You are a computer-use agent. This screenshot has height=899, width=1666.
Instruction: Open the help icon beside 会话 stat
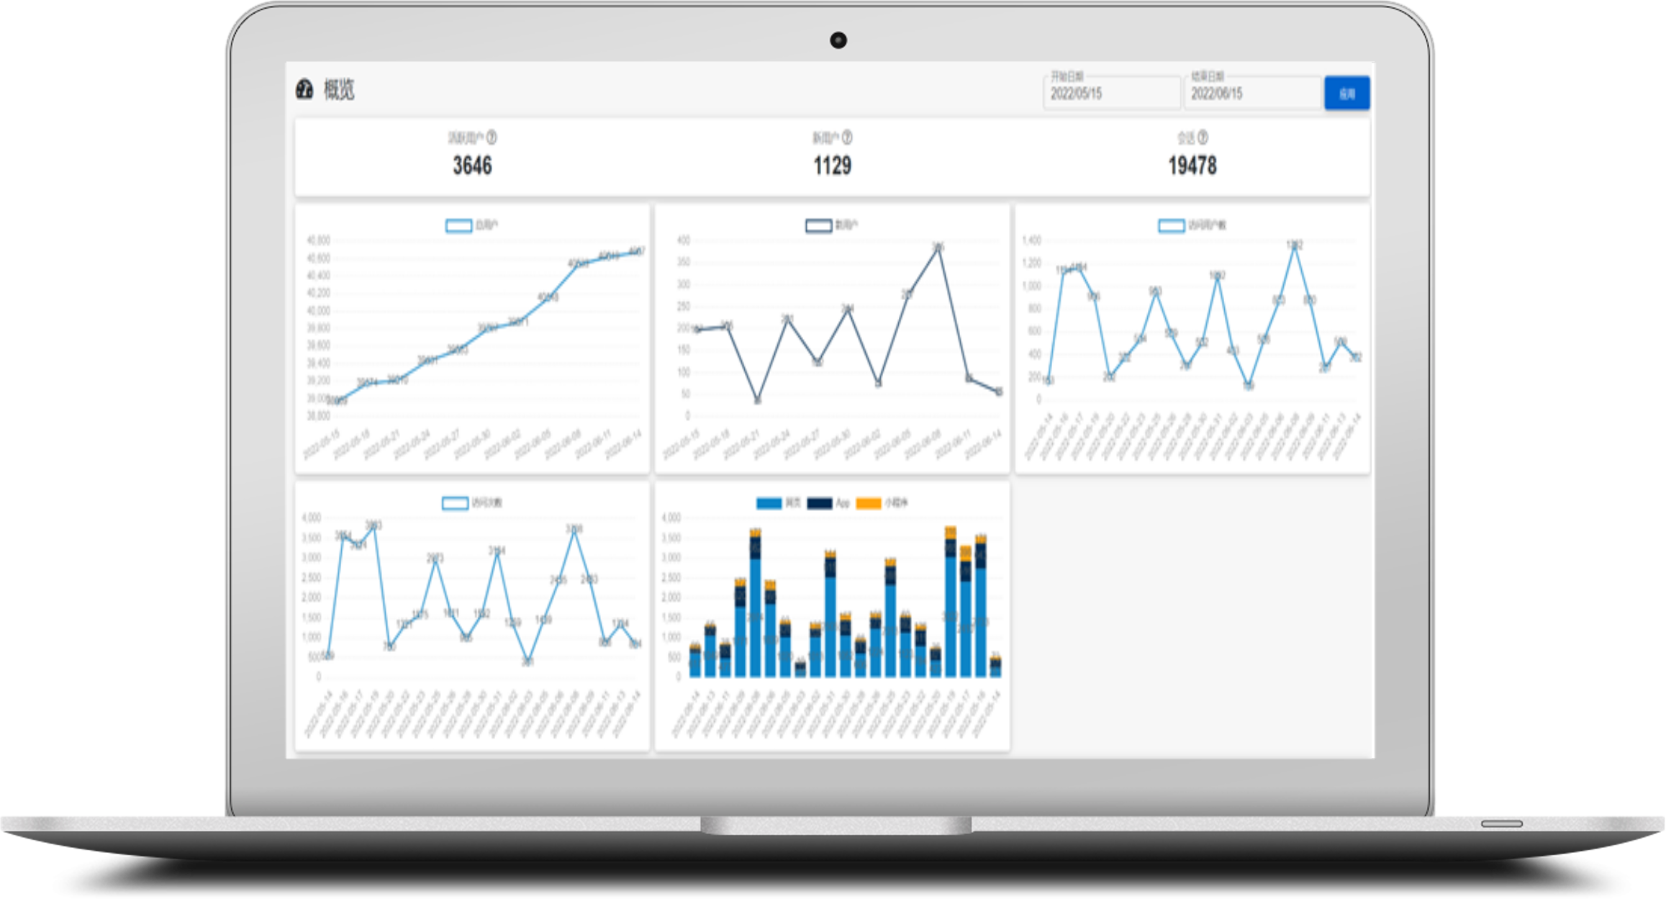1203,137
